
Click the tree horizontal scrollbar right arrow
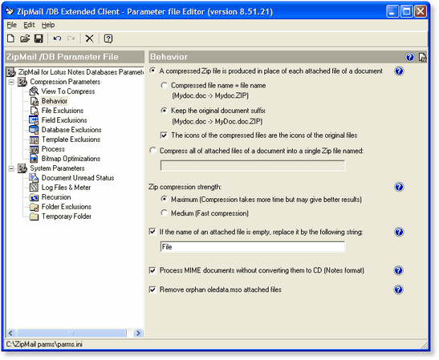(138, 333)
